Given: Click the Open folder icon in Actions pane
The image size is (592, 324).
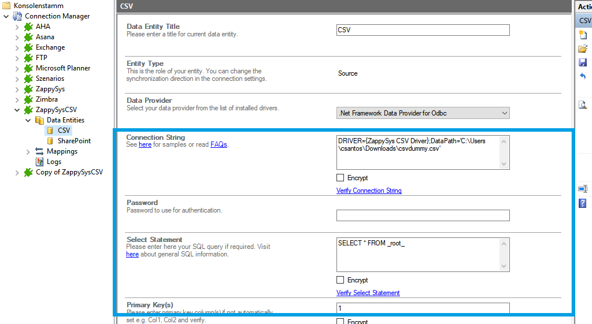Looking at the screenshot, I should [583, 49].
